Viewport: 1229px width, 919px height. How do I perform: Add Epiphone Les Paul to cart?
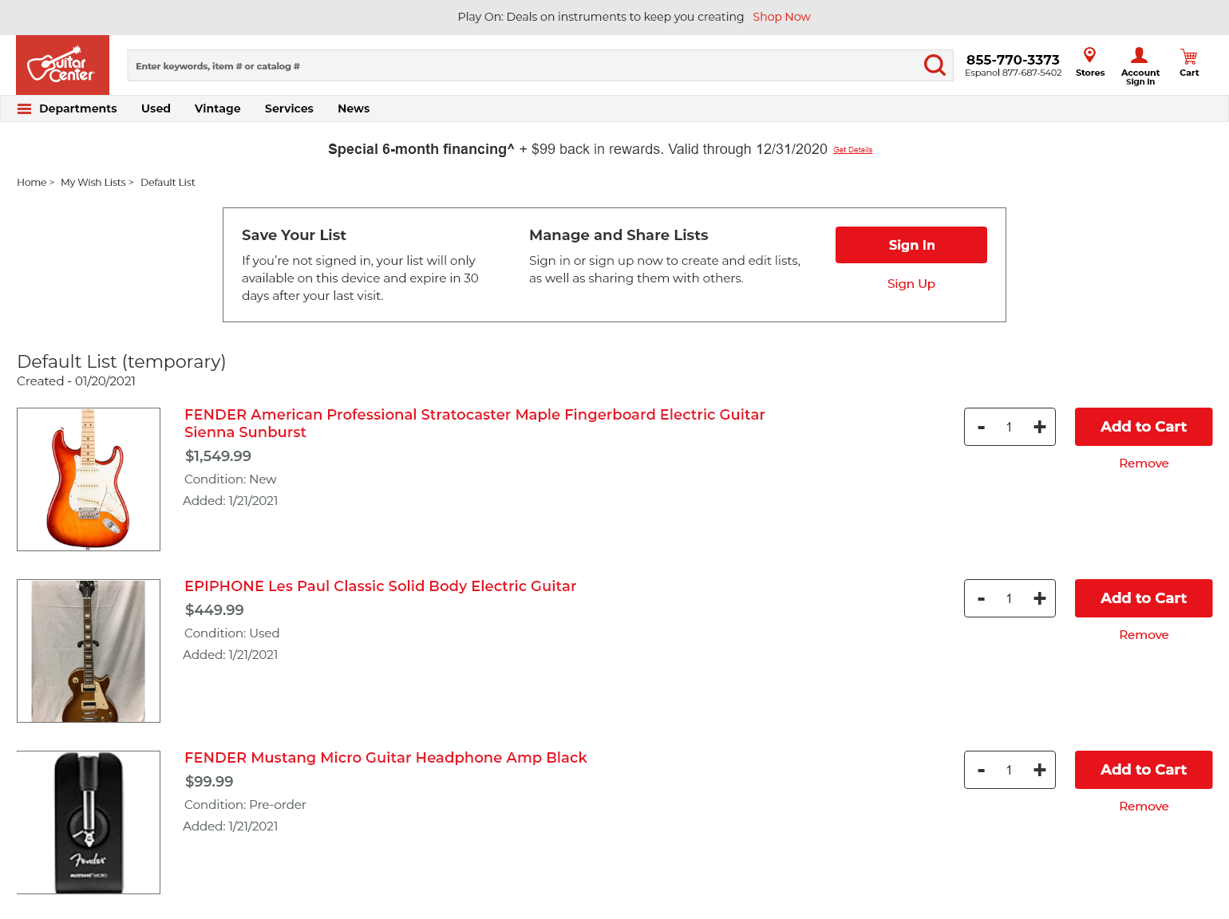pyautogui.click(x=1144, y=598)
